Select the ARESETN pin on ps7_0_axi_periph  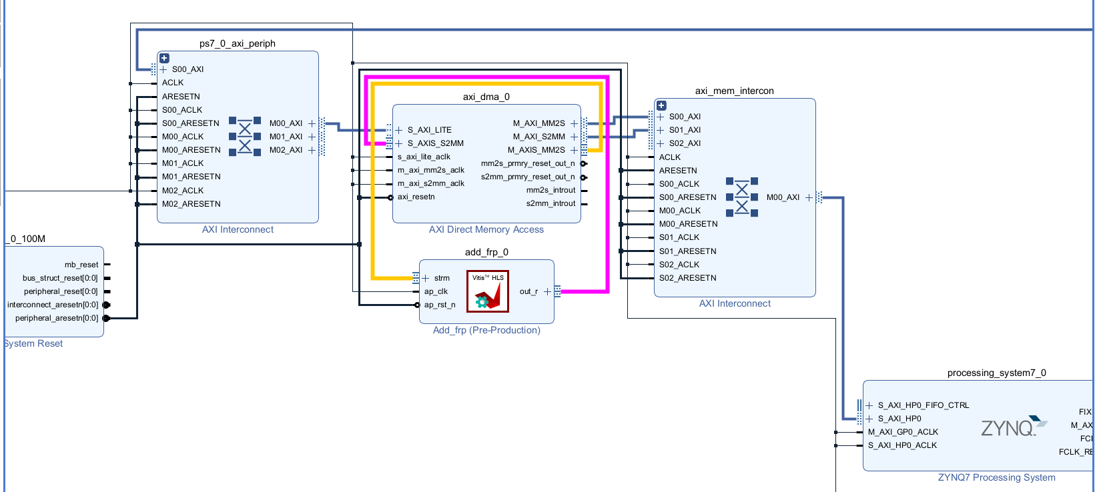coord(181,97)
